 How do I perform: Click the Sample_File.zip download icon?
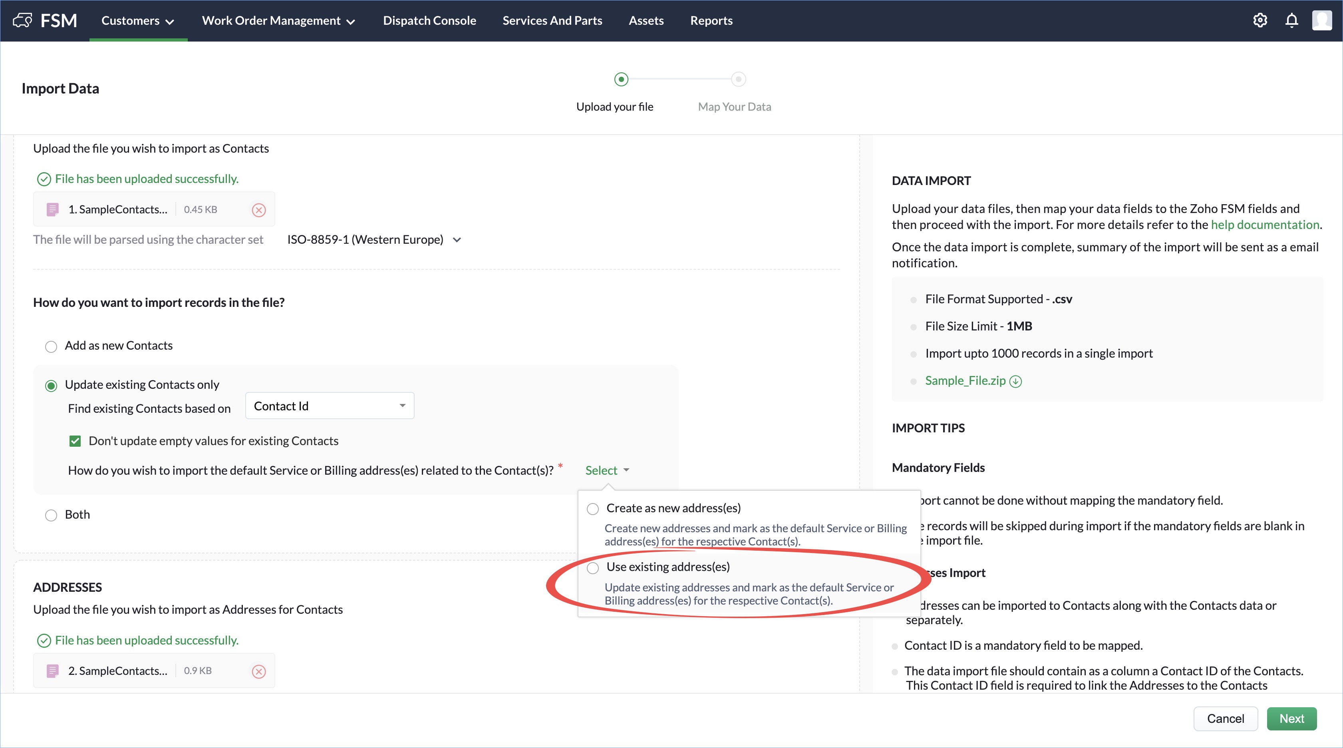(x=1015, y=381)
